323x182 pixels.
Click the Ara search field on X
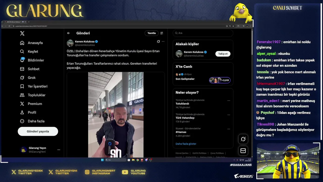tap(203, 33)
